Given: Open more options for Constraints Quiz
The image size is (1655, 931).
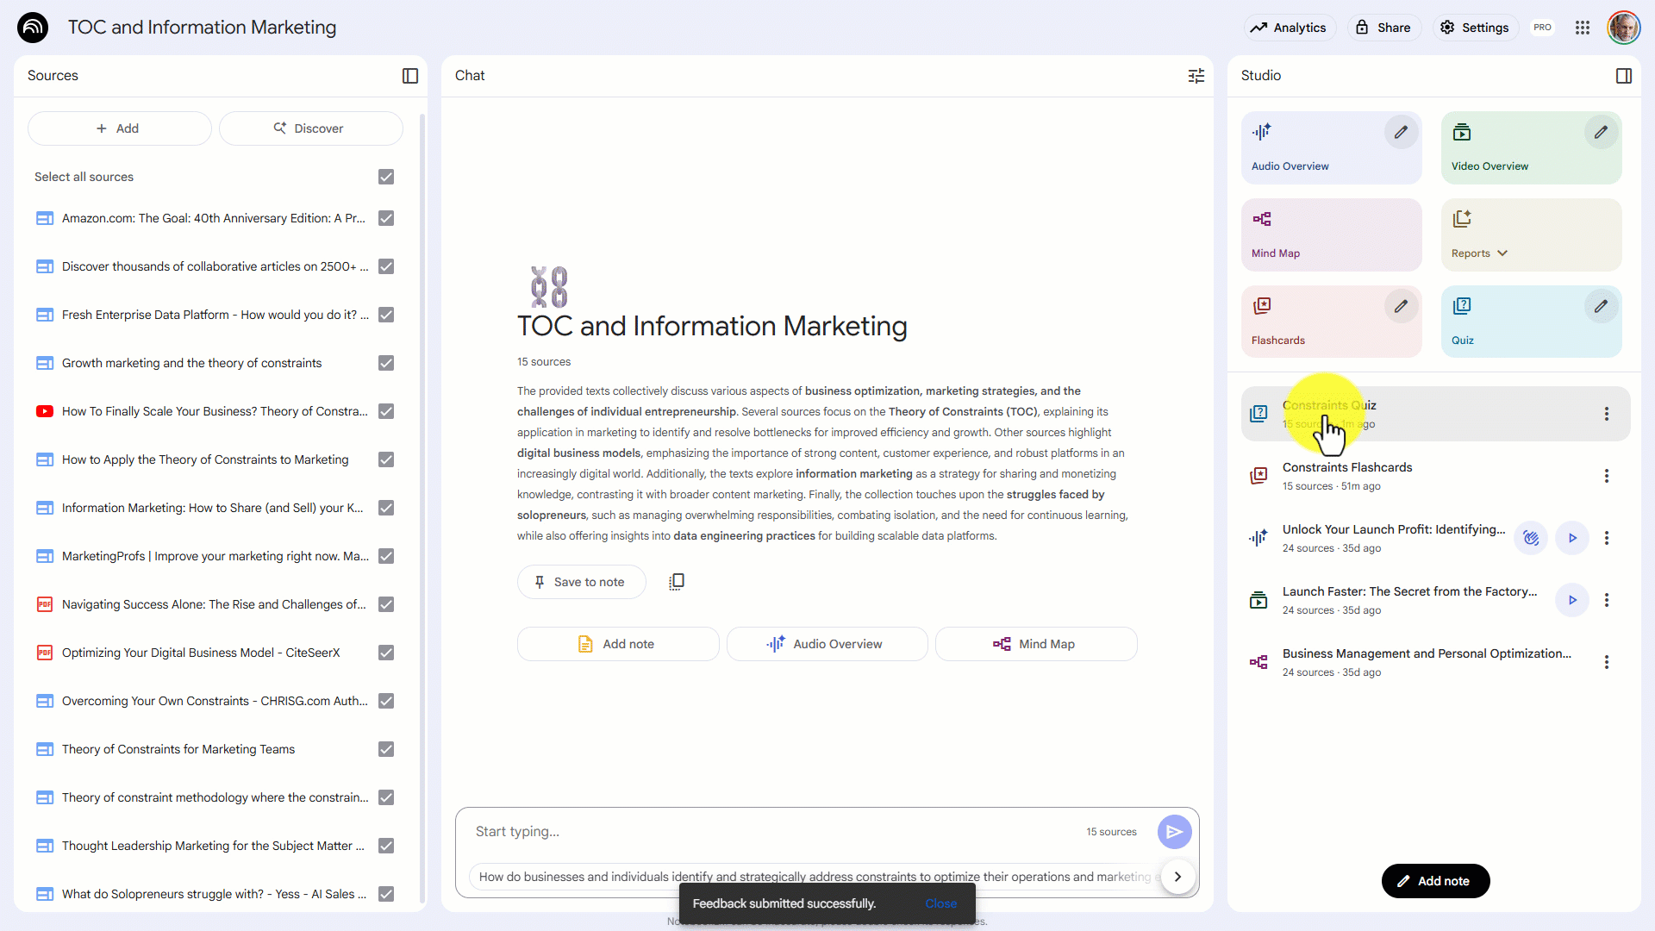Looking at the screenshot, I should (x=1606, y=414).
